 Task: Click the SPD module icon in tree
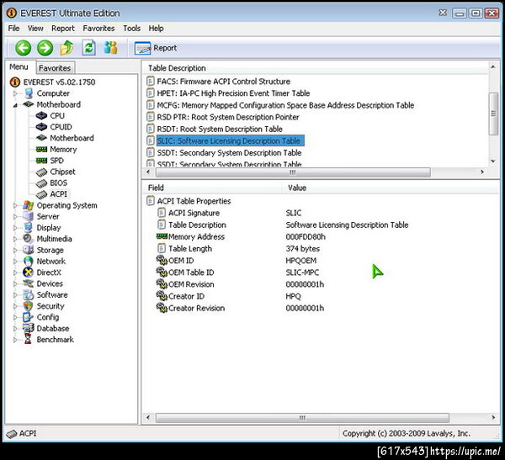point(41,161)
